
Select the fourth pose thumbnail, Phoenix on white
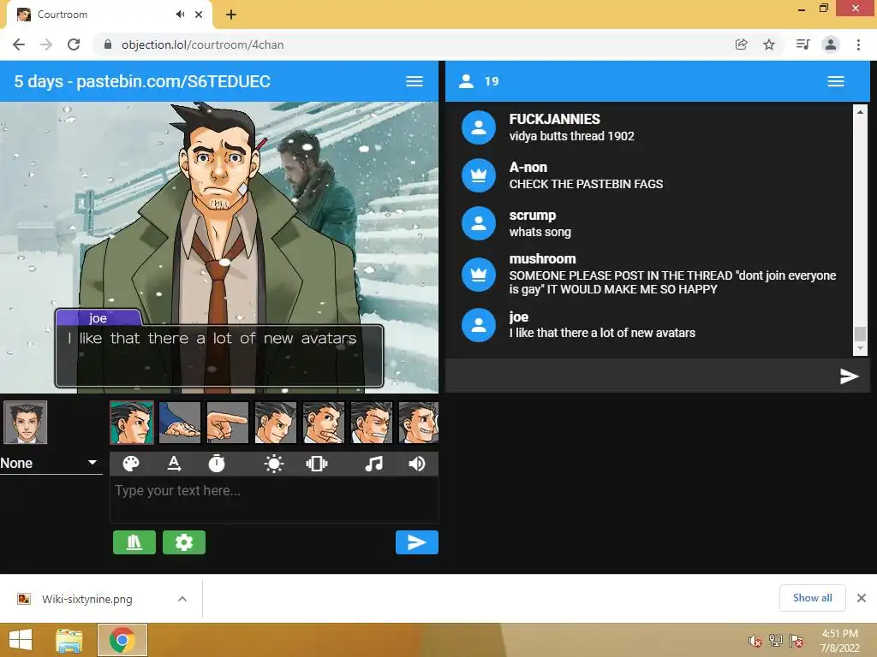click(276, 423)
